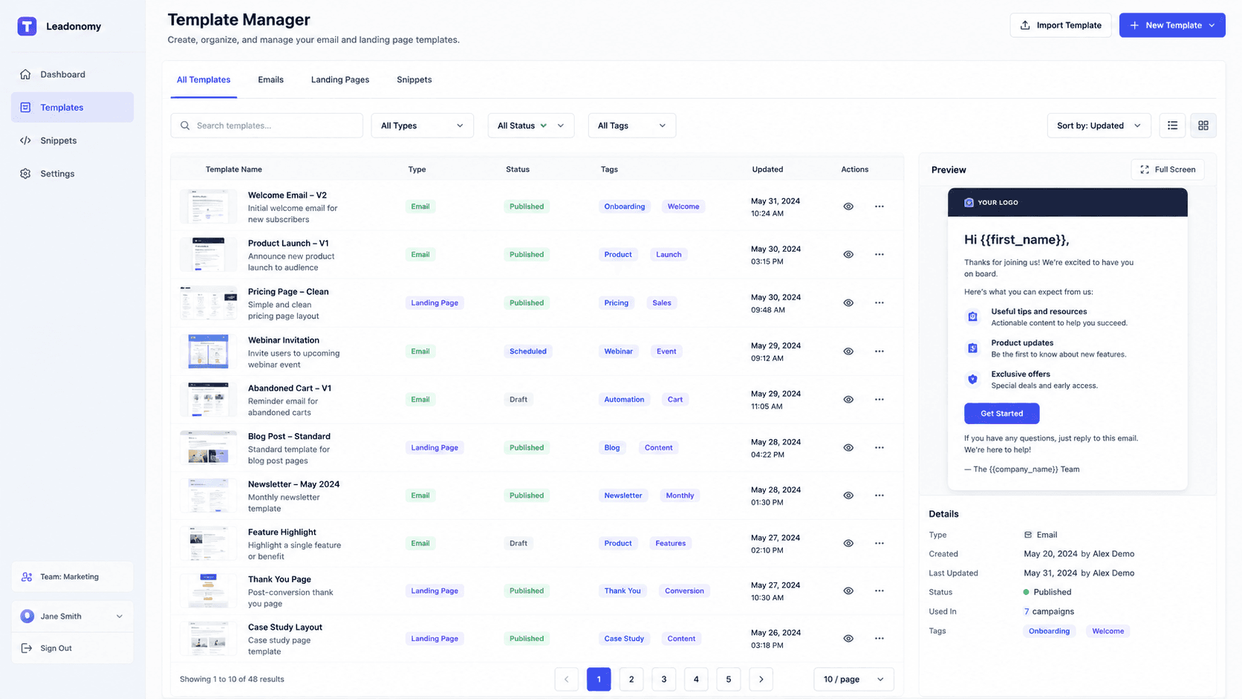Screen dimensions: 1242x699
Task: Go to next page arrow
Action: [x=761, y=679]
